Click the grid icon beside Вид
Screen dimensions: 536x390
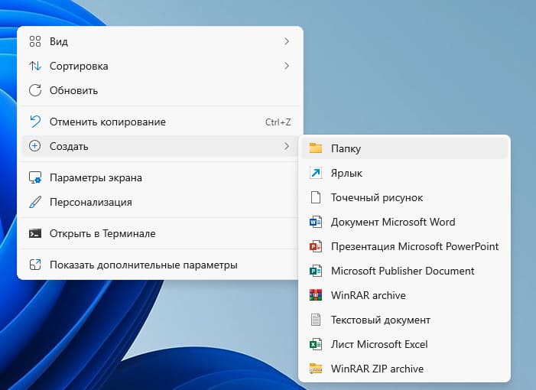click(35, 41)
